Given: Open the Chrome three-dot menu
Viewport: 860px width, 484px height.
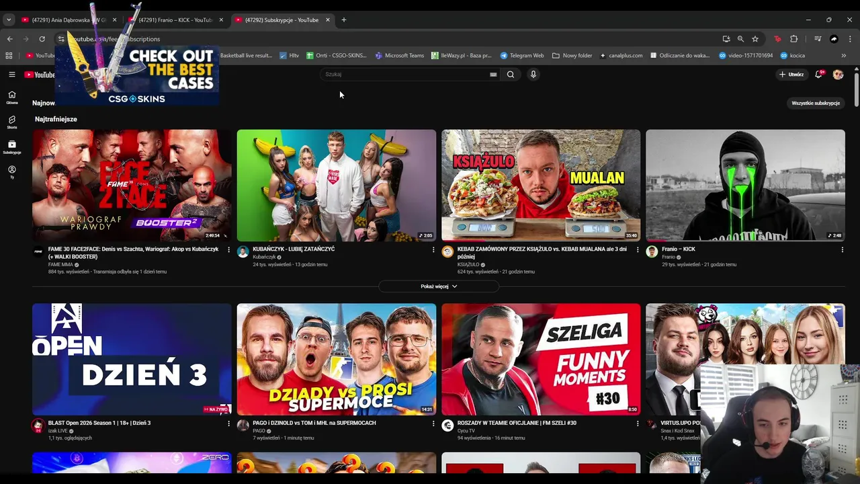Looking at the screenshot, I should point(850,39).
